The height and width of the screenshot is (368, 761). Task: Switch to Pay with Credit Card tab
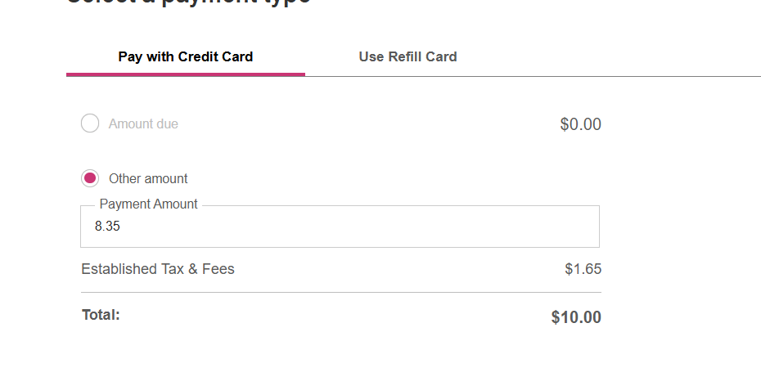[186, 56]
